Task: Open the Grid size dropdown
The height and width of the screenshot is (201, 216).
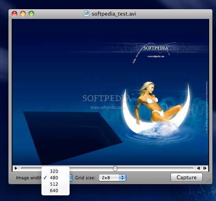Action: 112,178
